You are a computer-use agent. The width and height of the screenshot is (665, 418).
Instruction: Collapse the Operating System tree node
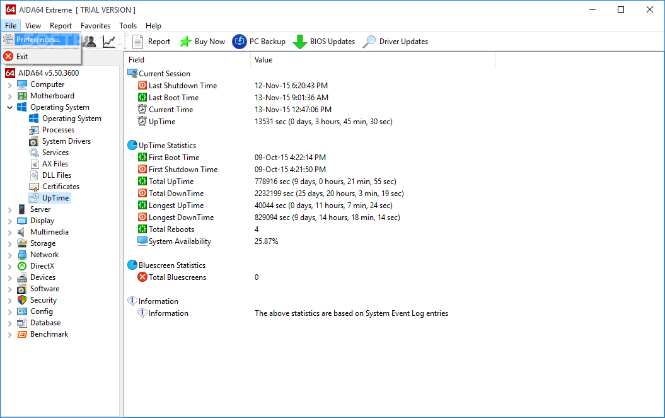coord(9,107)
